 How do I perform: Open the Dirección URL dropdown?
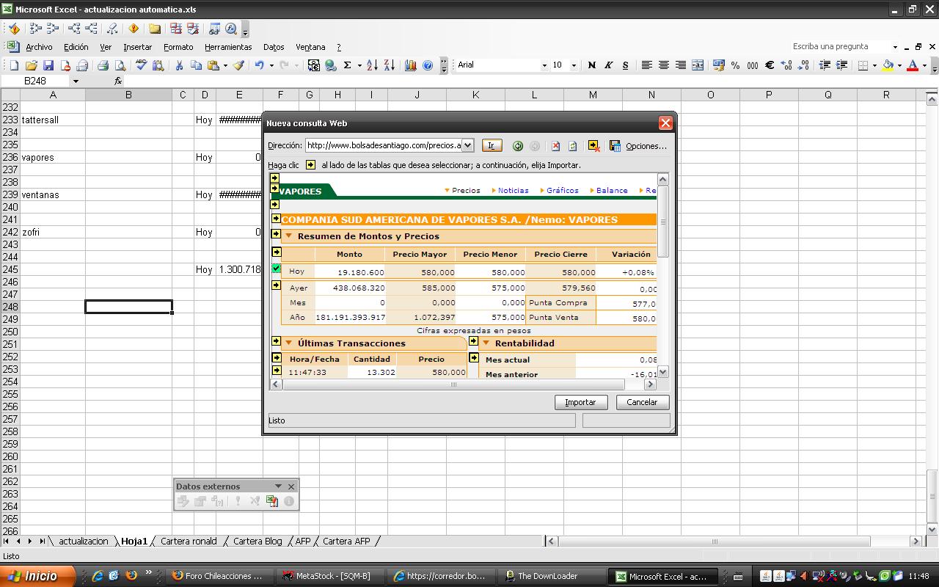tap(467, 145)
